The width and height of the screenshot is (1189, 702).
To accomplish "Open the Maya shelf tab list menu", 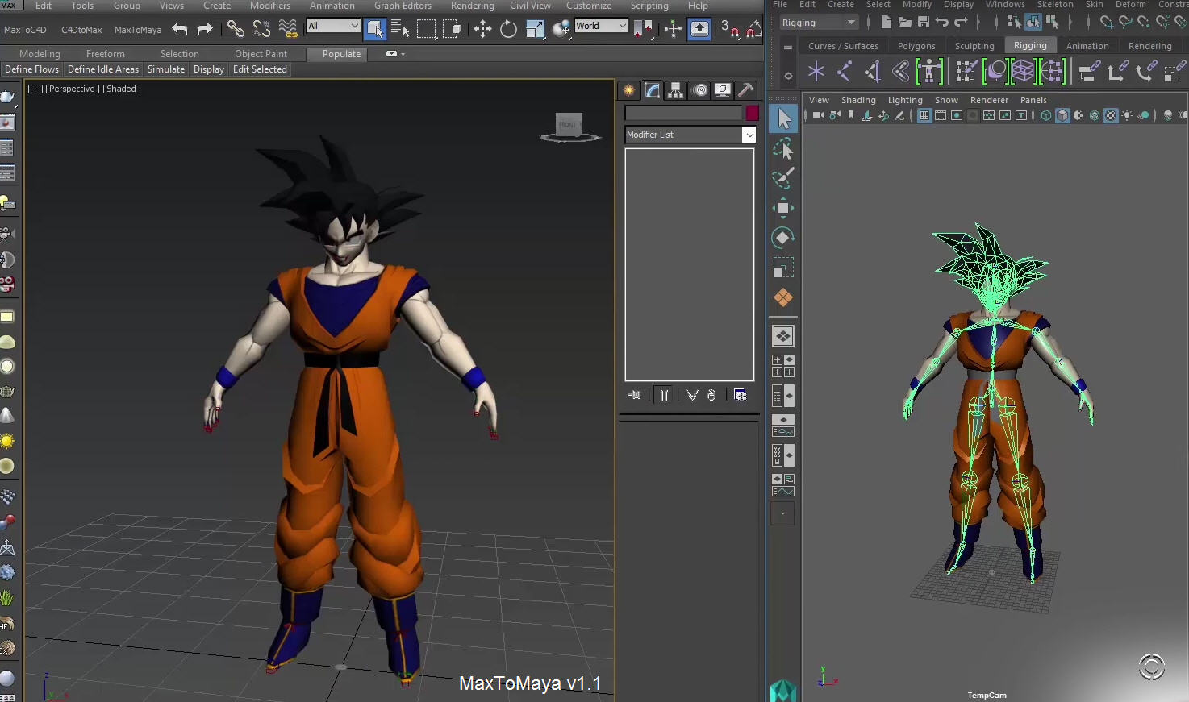I will pyautogui.click(x=788, y=48).
